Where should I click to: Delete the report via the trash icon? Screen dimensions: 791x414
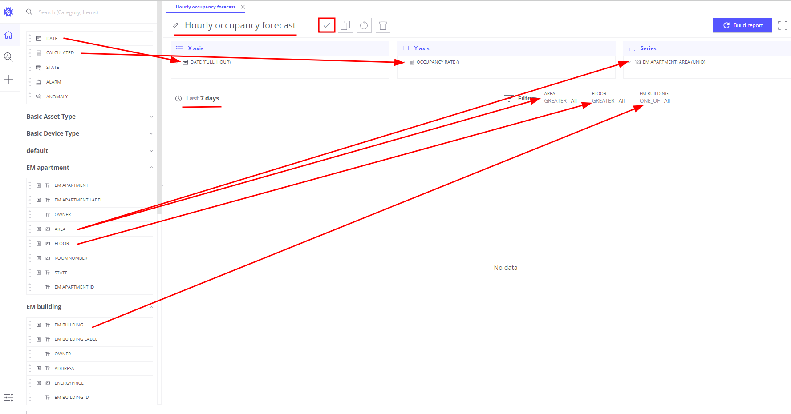(383, 25)
